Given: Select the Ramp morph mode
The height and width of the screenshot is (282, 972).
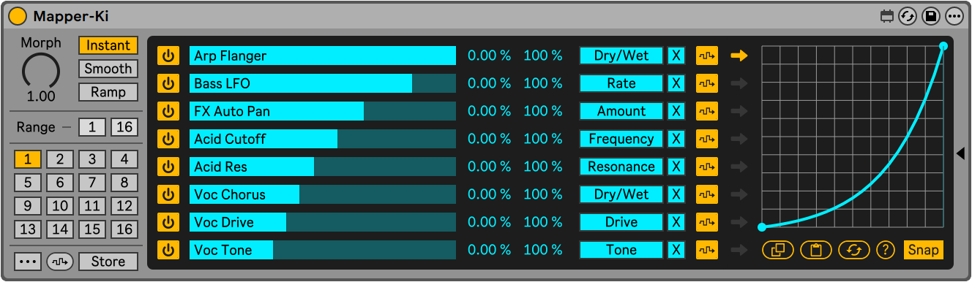Looking at the screenshot, I should pos(108,92).
